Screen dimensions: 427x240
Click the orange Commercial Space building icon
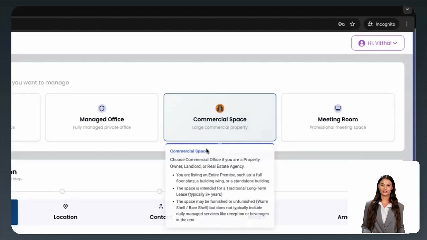(220, 108)
